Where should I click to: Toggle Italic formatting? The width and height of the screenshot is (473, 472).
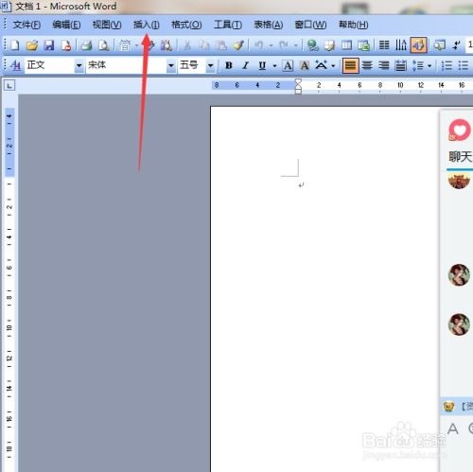point(245,65)
